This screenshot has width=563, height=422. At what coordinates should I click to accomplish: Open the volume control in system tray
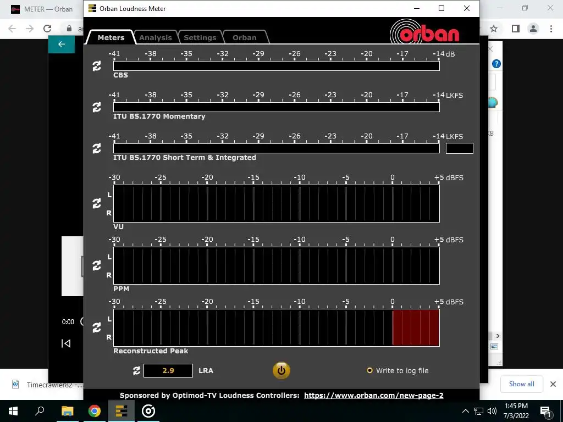click(492, 411)
